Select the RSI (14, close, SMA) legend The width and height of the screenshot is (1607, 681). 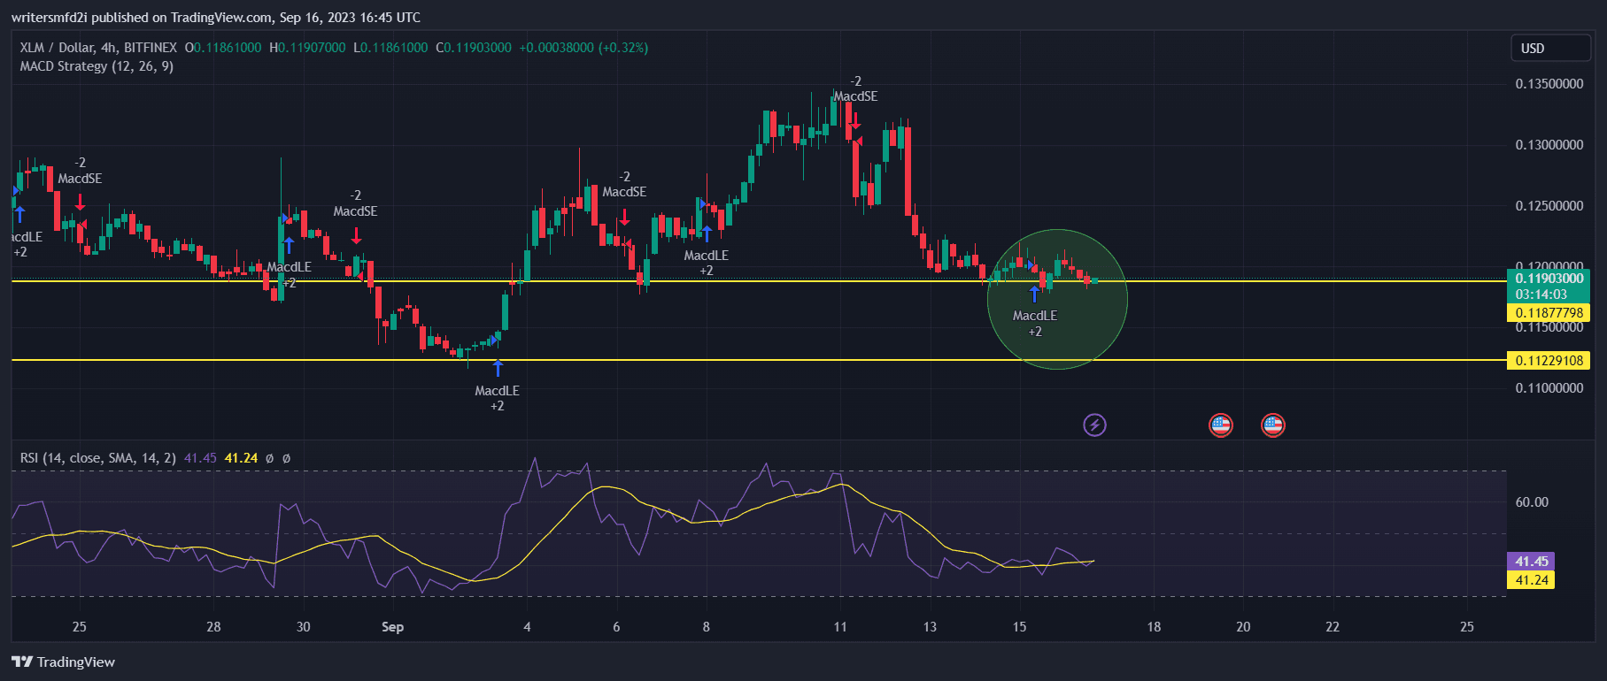(x=97, y=458)
